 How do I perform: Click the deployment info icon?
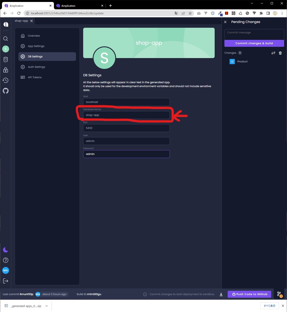tap(145, 294)
